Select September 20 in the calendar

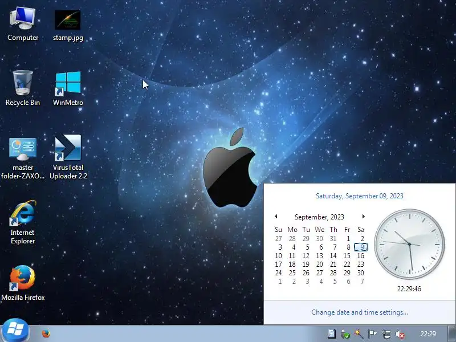[320, 264]
